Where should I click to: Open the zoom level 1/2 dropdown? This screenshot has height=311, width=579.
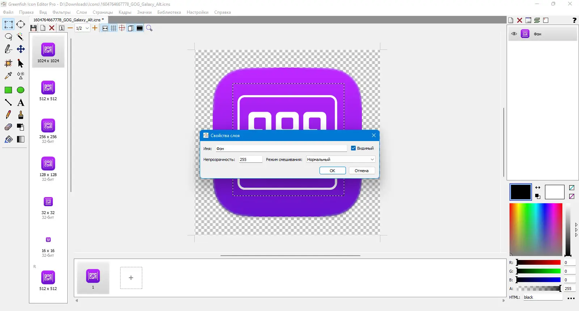[x=83, y=28]
